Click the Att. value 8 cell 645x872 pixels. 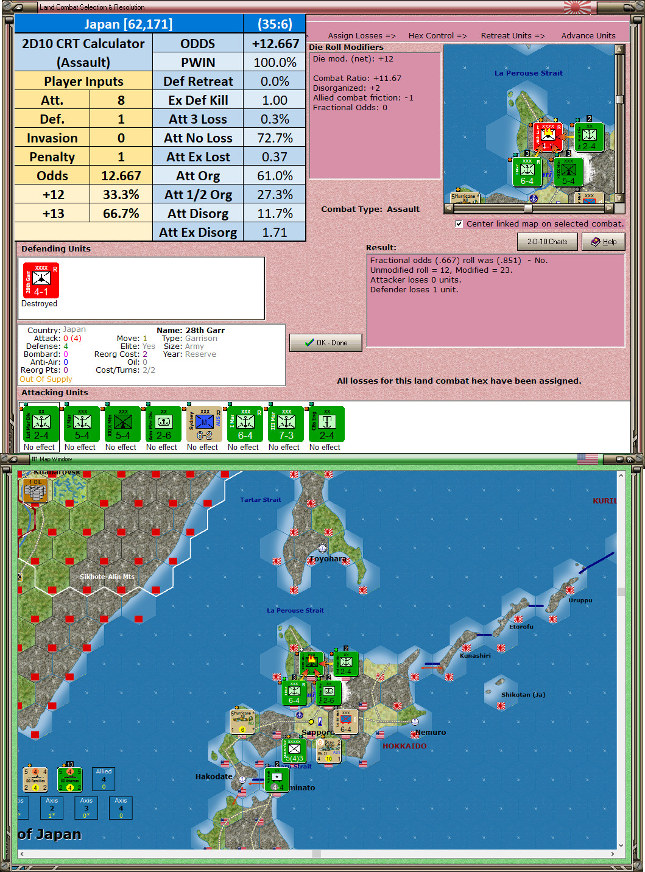[121, 100]
